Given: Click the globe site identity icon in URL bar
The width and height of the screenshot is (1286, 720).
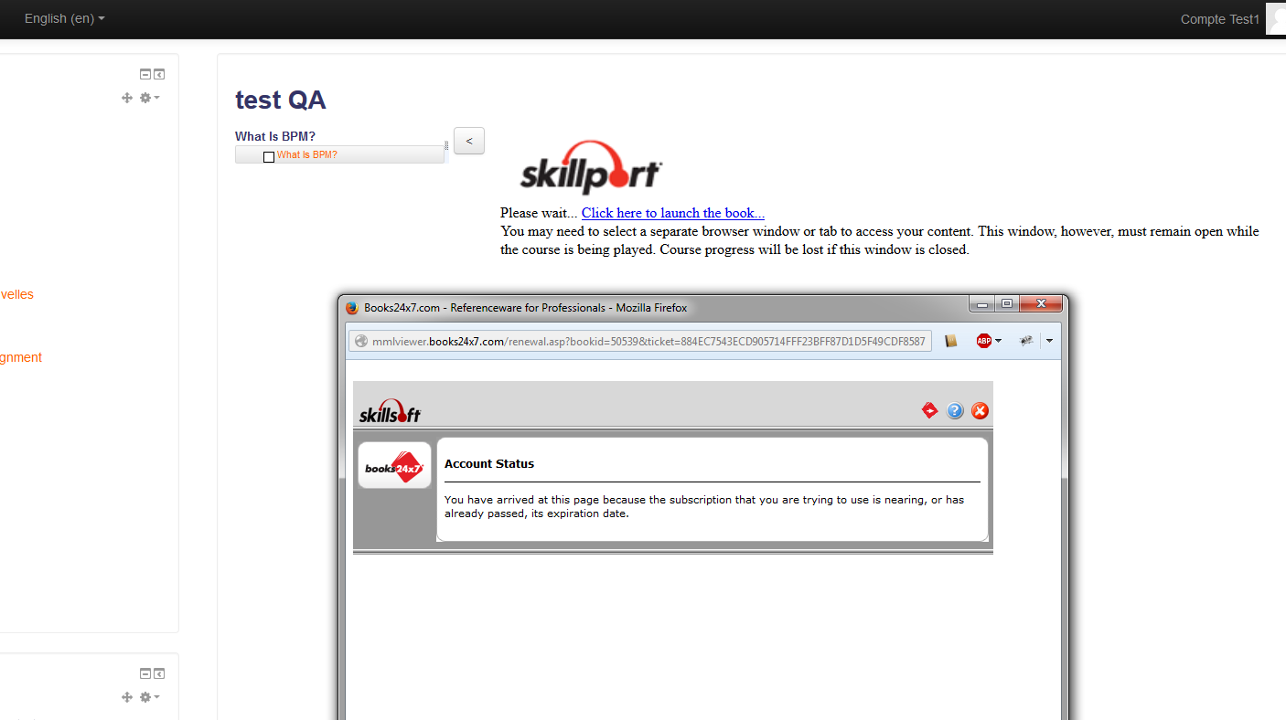Looking at the screenshot, I should point(361,342).
